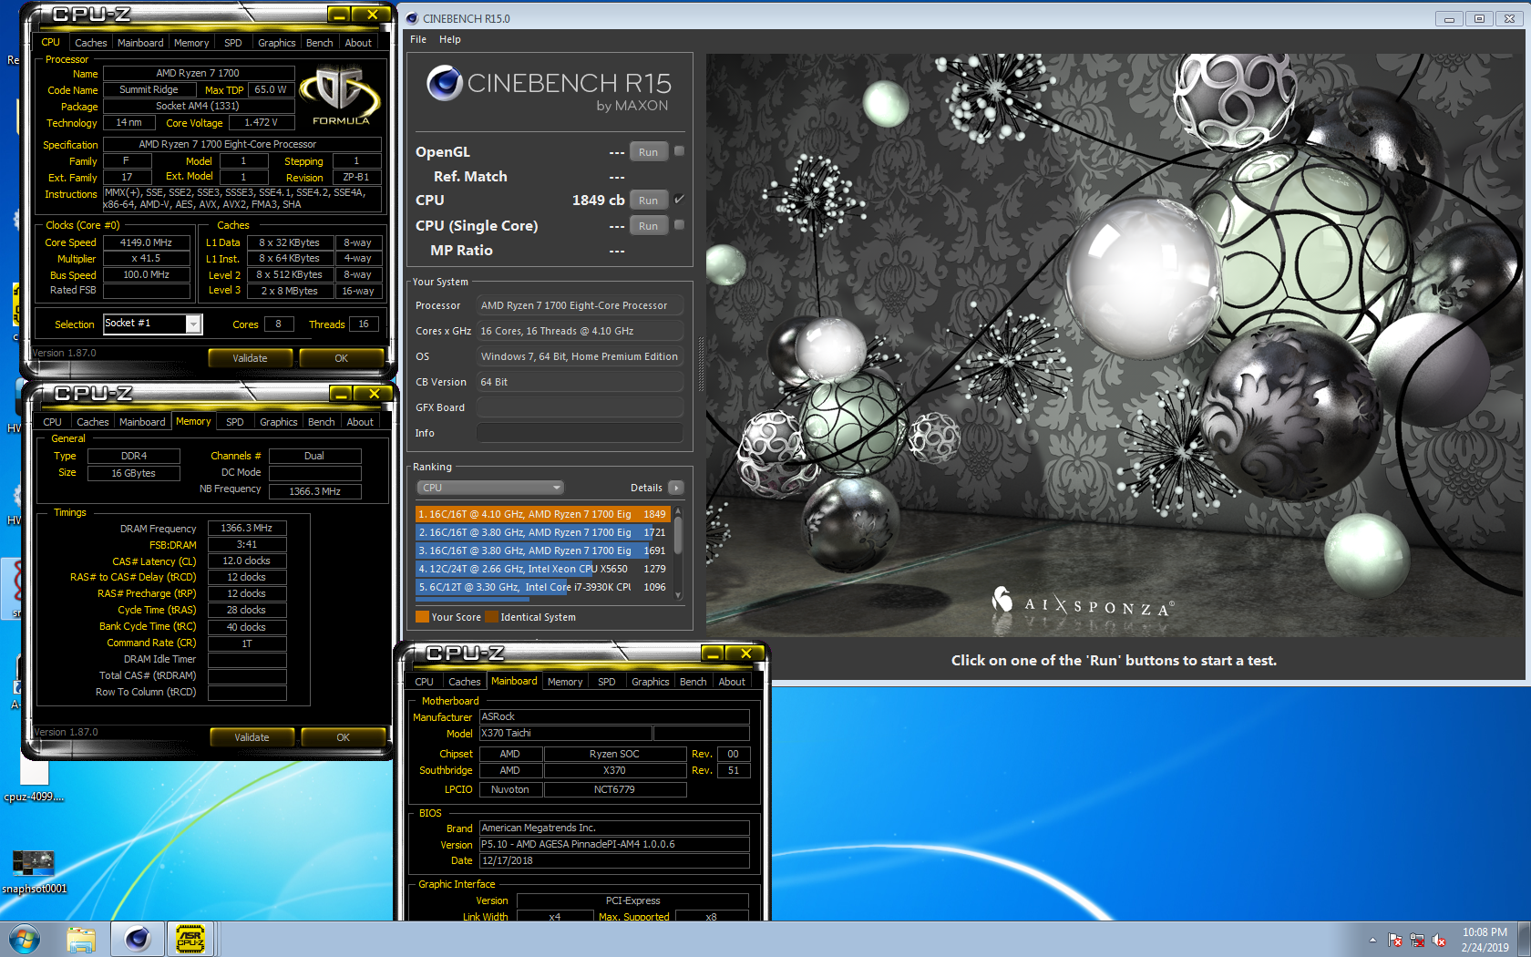
Task: Open Bench tab in top CPU-Z window
Action: point(319,43)
